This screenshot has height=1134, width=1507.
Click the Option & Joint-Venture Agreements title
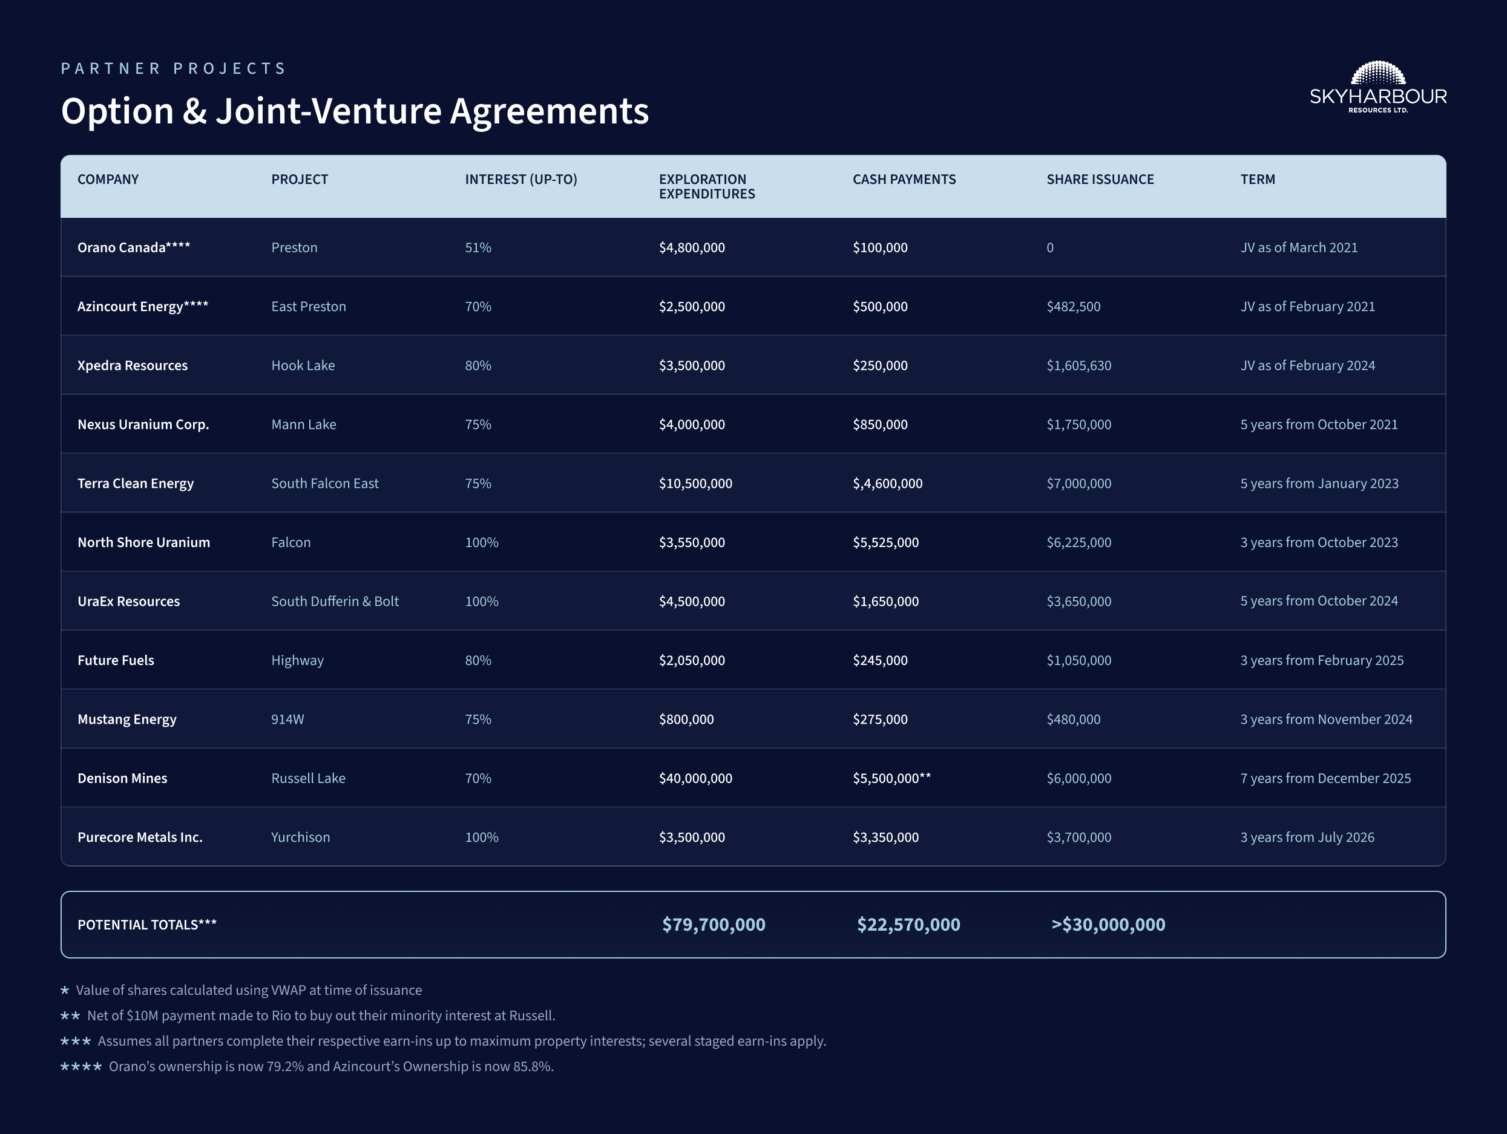354,111
